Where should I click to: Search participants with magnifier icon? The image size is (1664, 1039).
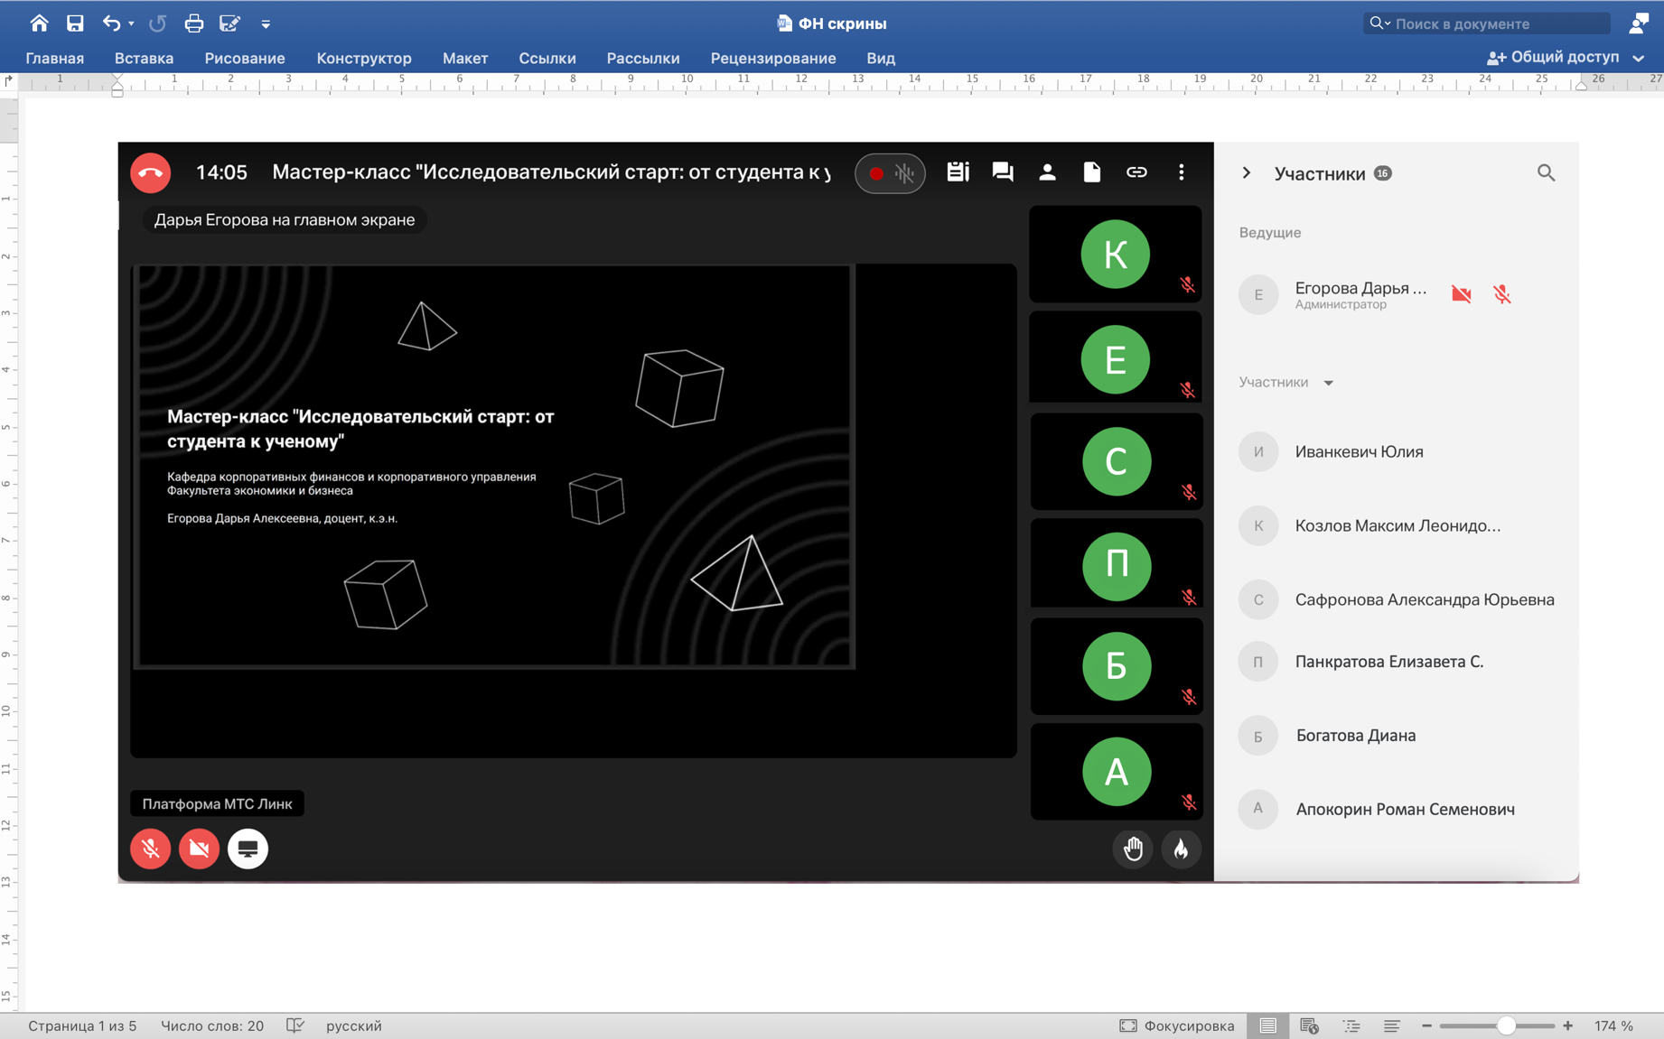tap(1546, 172)
